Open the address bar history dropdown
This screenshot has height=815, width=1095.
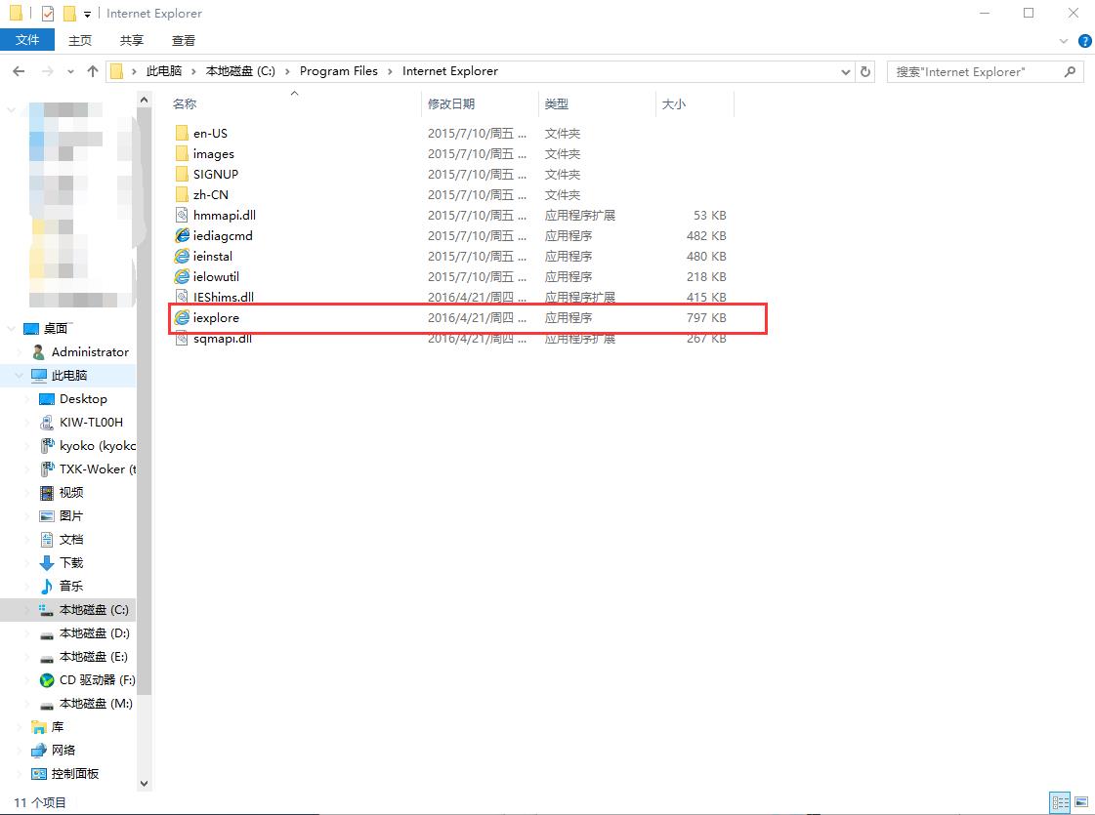click(846, 71)
